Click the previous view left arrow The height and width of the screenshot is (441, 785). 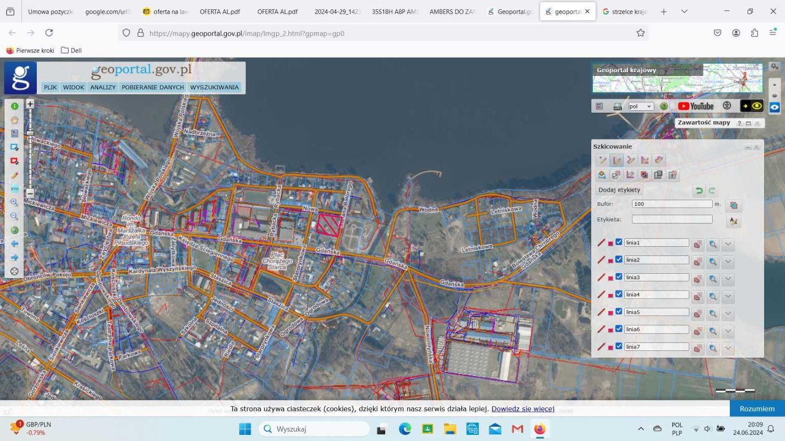14,244
